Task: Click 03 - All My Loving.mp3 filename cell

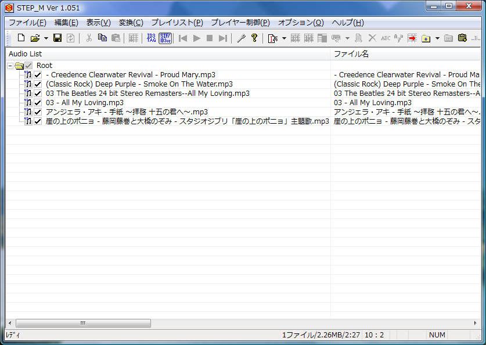Action: (x=406, y=103)
